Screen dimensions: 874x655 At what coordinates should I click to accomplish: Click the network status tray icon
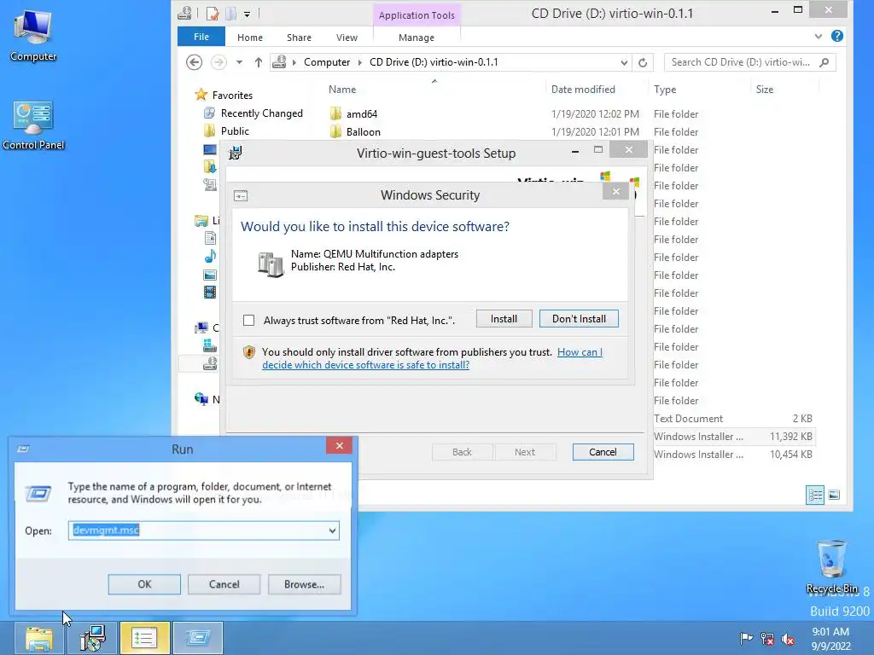(767, 638)
